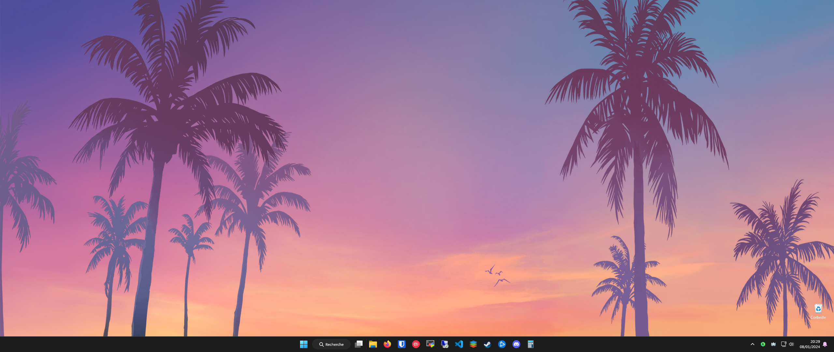Launch the Calculator app
Screen dimensions: 834x352
coord(531,344)
